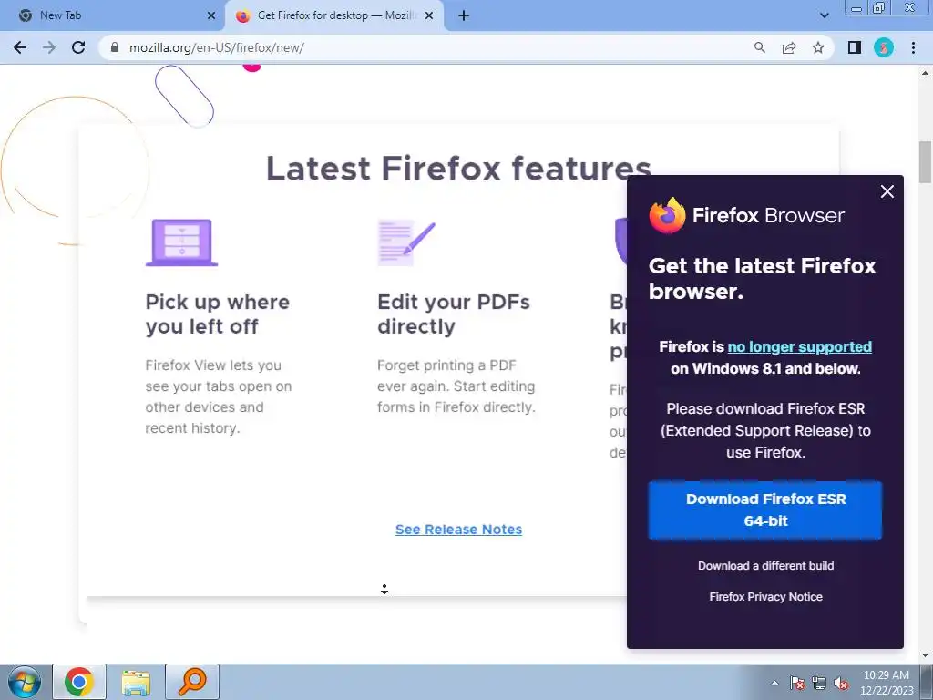Click the Chrome taskbar icon
Image resolution: width=933 pixels, height=700 pixels.
tap(79, 682)
